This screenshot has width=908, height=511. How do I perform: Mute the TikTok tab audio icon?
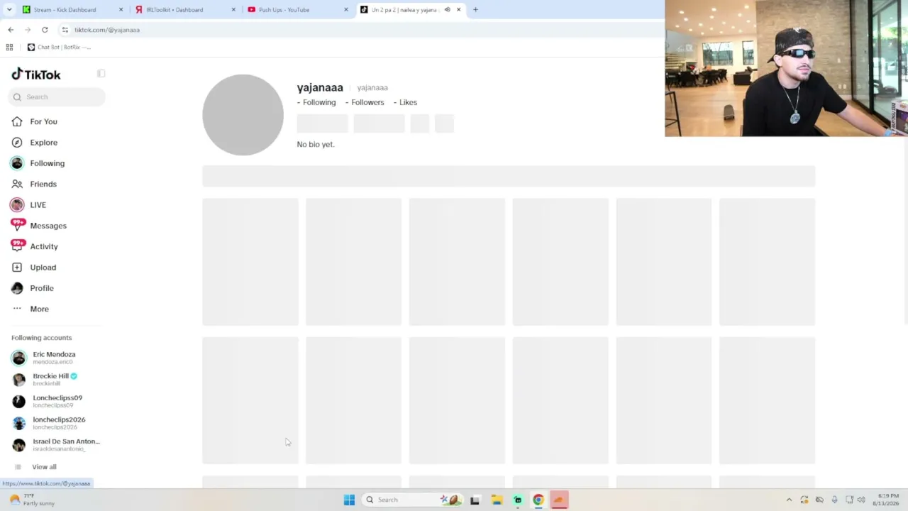pyautogui.click(x=447, y=9)
